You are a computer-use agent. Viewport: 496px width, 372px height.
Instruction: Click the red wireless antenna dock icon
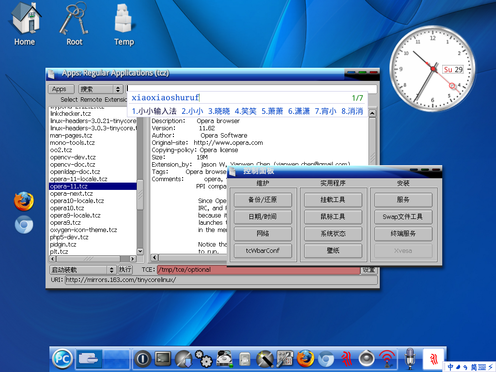pos(387,359)
